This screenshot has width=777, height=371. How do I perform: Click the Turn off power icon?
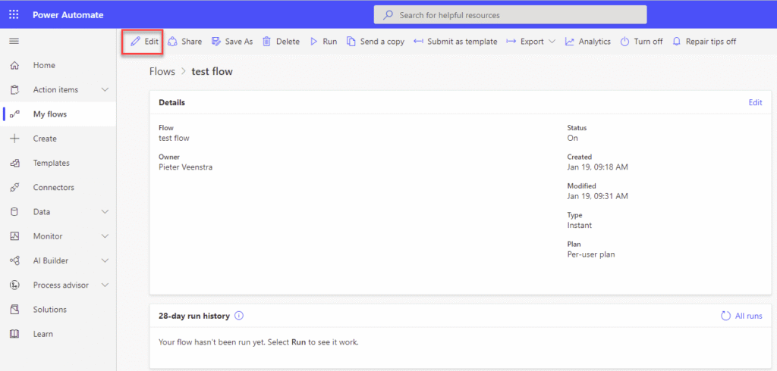pos(625,42)
